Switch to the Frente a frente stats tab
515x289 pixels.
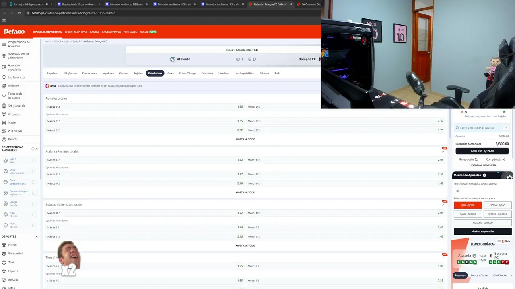click(x=479, y=275)
